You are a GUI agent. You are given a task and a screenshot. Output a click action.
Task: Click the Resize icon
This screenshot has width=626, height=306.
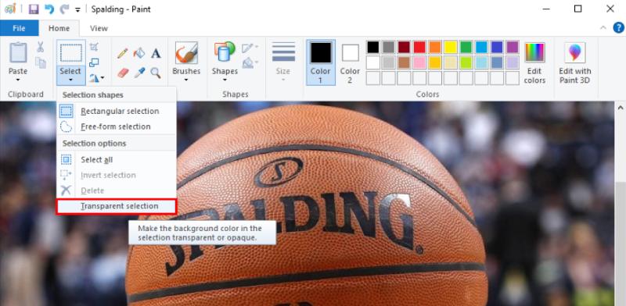click(x=94, y=62)
